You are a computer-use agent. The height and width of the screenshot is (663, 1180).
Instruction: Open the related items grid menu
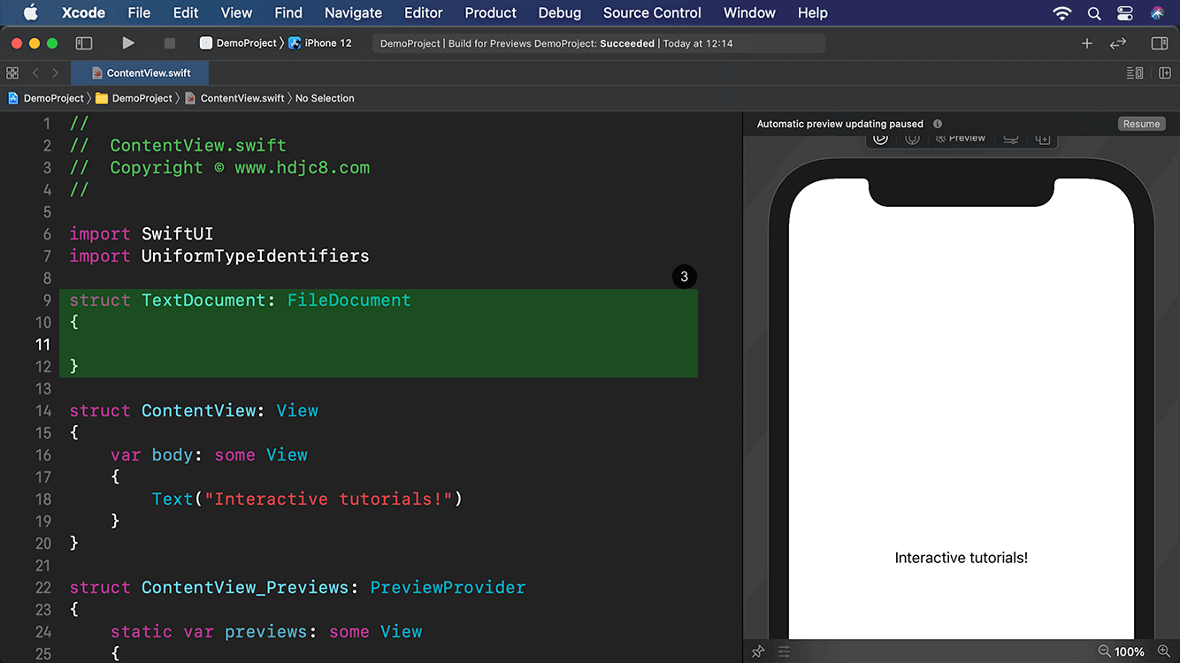pyautogui.click(x=12, y=72)
